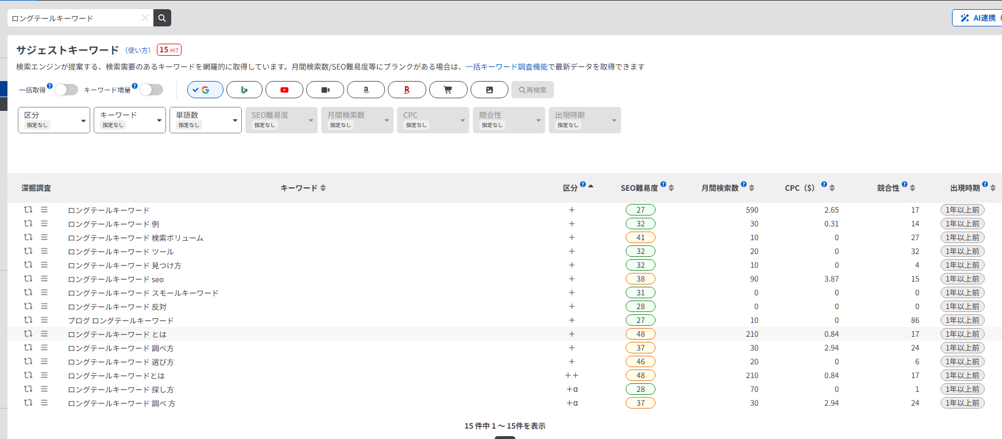
Task: Select the image search source icon
Action: (x=490, y=90)
